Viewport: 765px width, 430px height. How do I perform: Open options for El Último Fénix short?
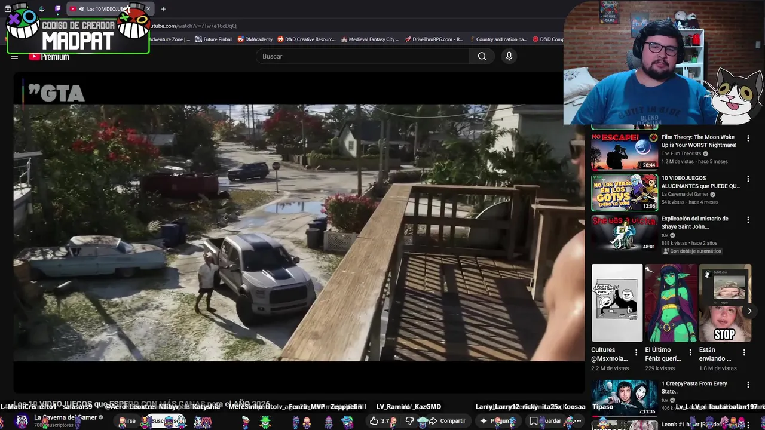[690, 352]
